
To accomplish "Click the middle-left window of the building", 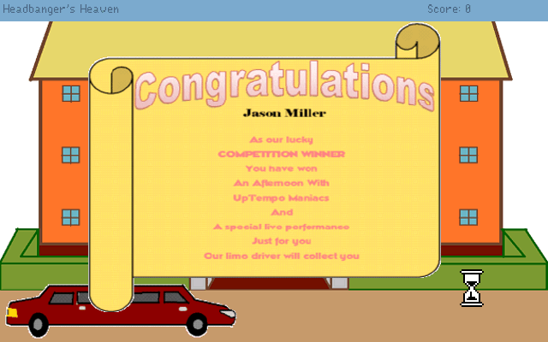I will [x=71, y=155].
